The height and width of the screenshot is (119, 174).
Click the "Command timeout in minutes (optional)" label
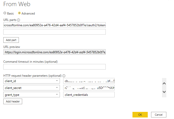coord(30,62)
